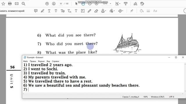Select the add text comment tool
The image size is (186, 104).
pos(76,11)
